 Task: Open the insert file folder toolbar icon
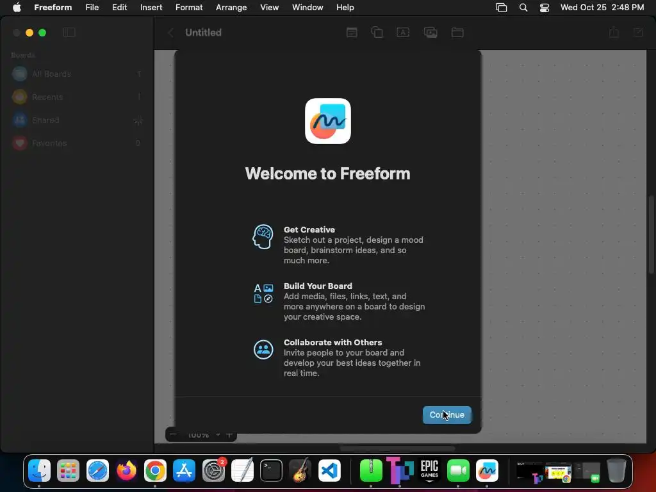tap(457, 32)
